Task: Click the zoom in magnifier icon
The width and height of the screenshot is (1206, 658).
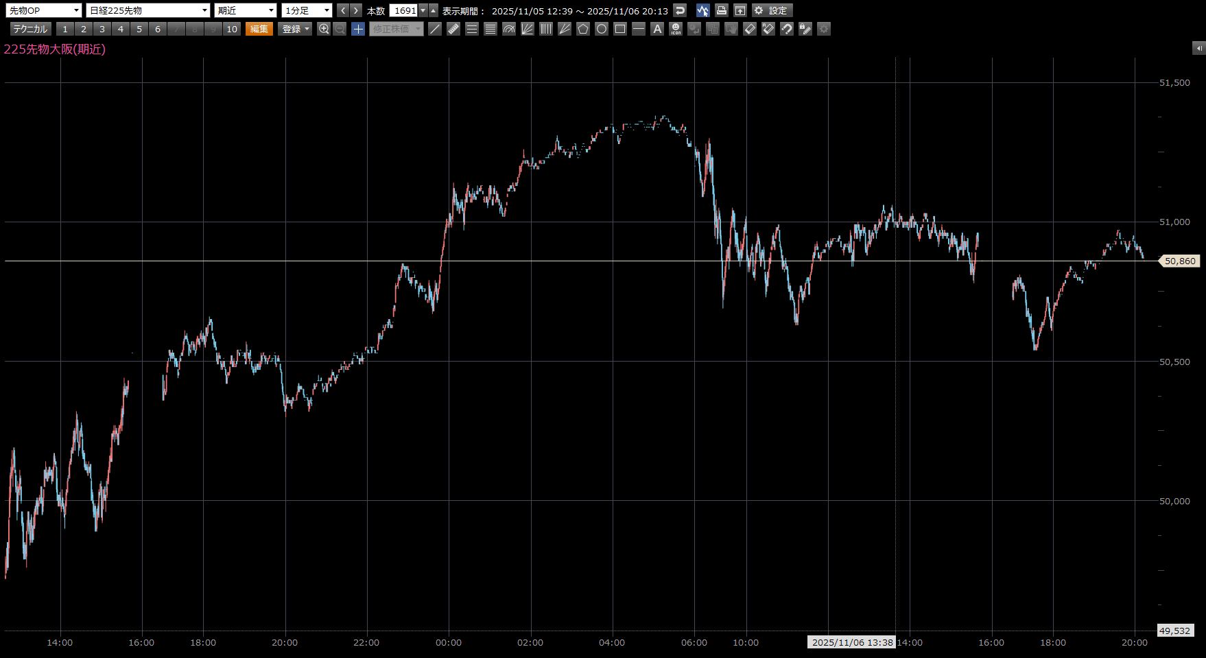Action: point(324,29)
